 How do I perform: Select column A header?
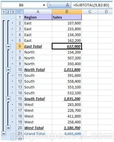tap(38, 12)
